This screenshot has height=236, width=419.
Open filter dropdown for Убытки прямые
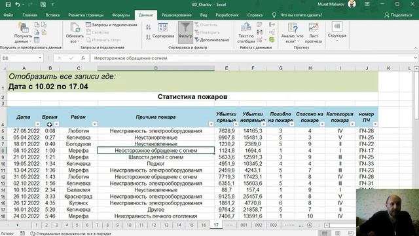[236, 124]
